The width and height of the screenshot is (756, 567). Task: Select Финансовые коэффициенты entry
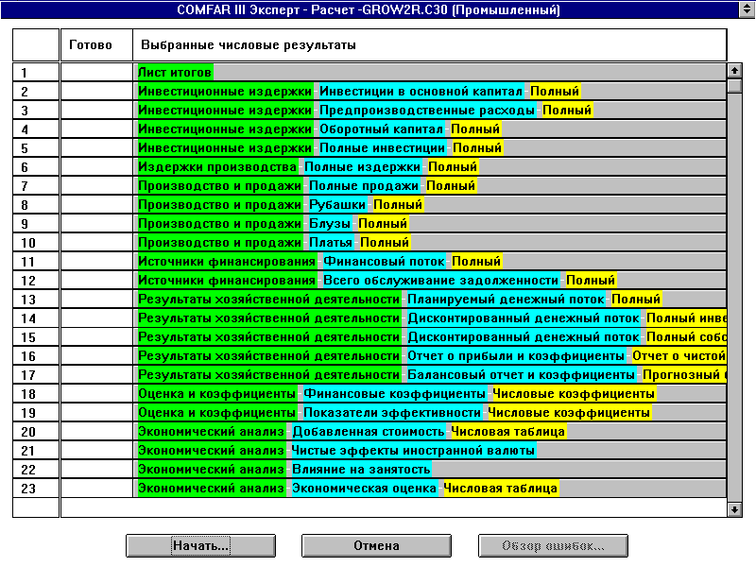(394, 394)
